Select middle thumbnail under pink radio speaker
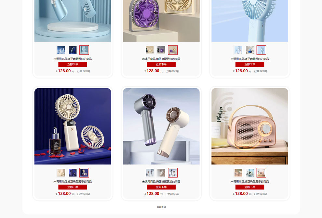This screenshot has height=218, width=322. pos(250,173)
